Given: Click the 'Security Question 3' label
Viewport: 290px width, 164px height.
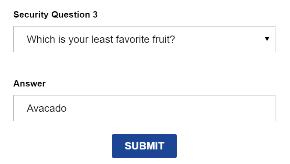Looking at the screenshot, I should pyautogui.click(x=56, y=15).
